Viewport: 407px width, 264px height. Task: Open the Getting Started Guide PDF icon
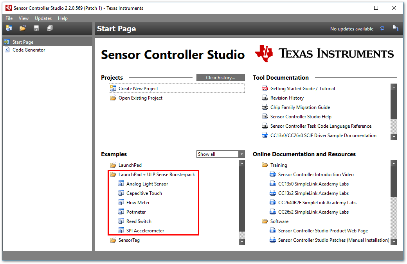click(x=265, y=89)
